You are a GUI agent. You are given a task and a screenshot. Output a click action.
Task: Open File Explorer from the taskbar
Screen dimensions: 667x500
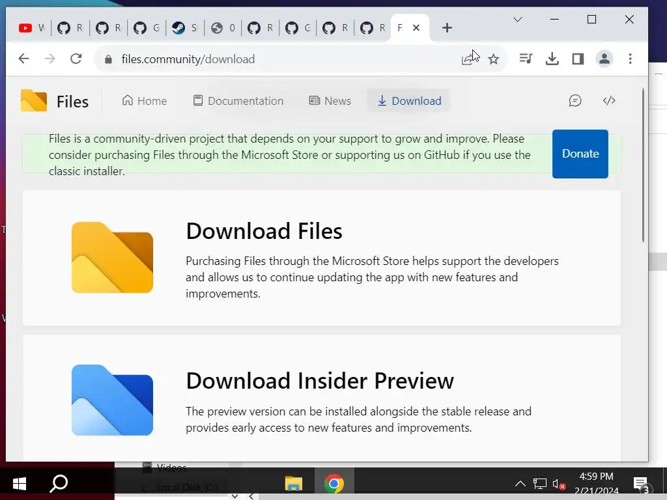click(293, 484)
